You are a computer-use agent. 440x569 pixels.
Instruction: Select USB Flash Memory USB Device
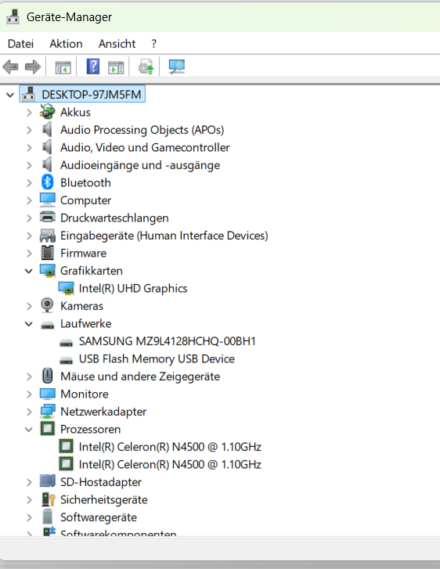[157, 359]
